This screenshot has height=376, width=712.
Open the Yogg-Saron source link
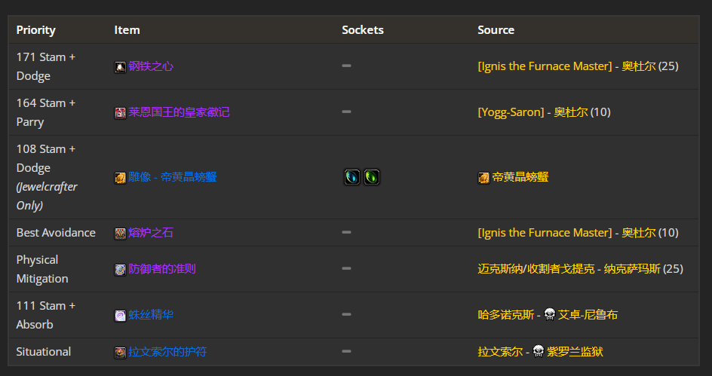click(511, 112)
